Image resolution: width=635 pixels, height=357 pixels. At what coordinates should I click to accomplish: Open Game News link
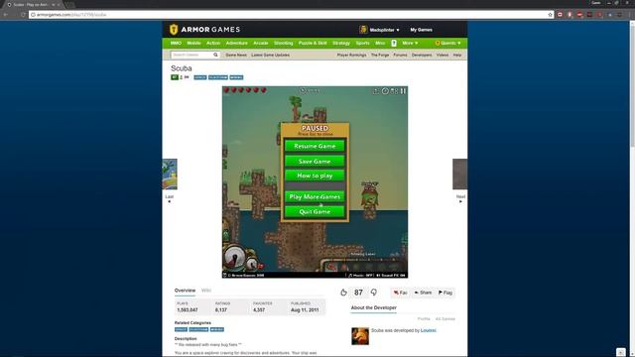click(236, 56)
